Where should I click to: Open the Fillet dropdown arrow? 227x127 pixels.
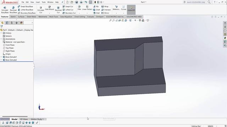coord(79,13)
